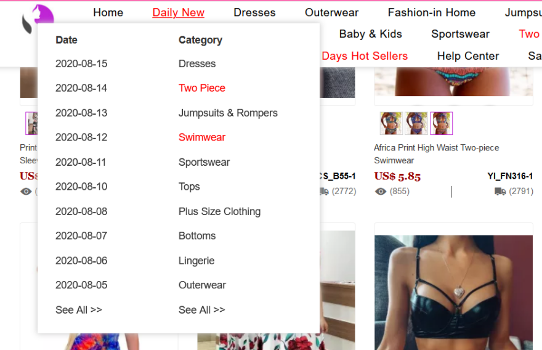Select third highlighted swimwear color thumbnail

pos(442,123)
